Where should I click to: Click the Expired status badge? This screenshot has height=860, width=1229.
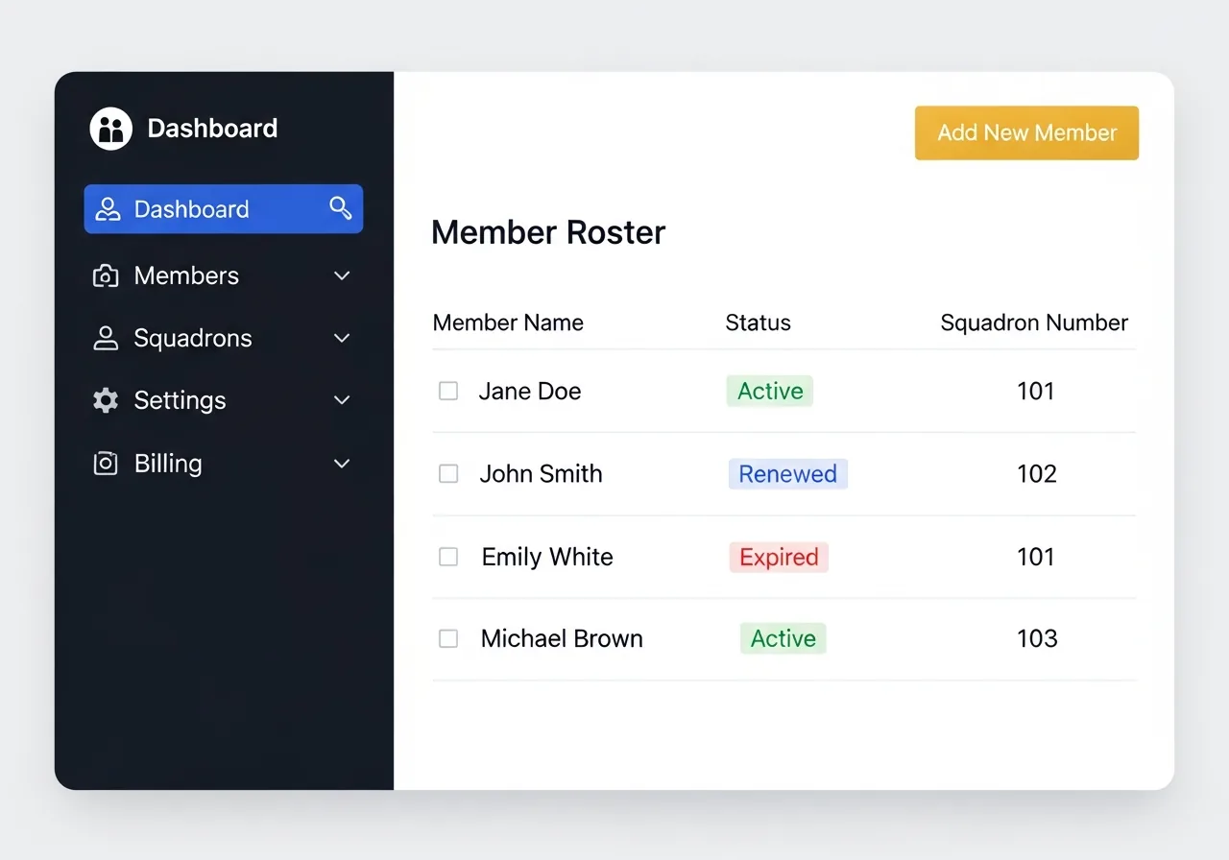click(779, 557)
